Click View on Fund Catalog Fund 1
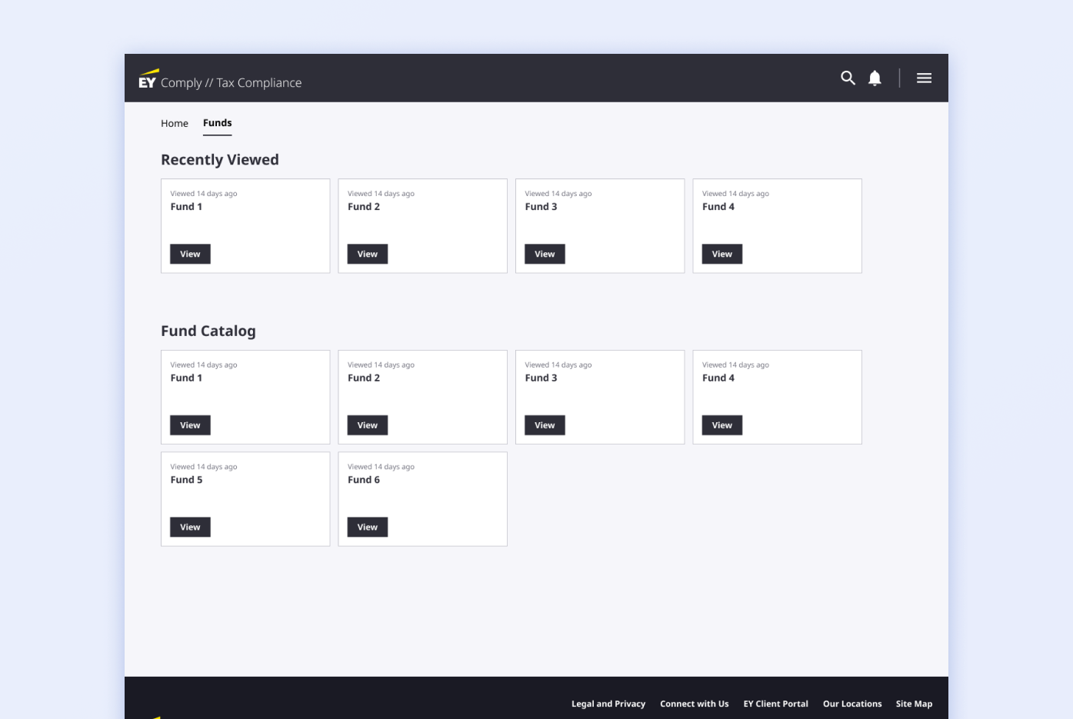 pyautogui.click(x=190, y=425)
